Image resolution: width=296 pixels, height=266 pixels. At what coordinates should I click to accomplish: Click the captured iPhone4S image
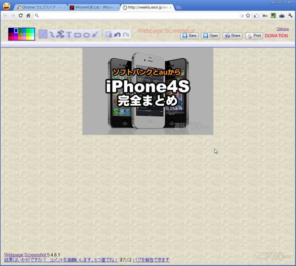(x=148, y=91)
